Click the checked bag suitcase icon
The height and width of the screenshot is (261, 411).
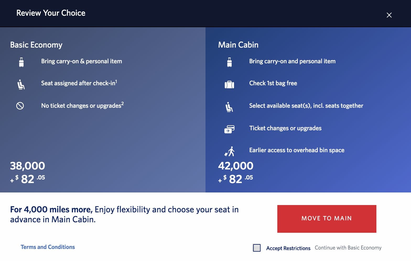(229, 84)
